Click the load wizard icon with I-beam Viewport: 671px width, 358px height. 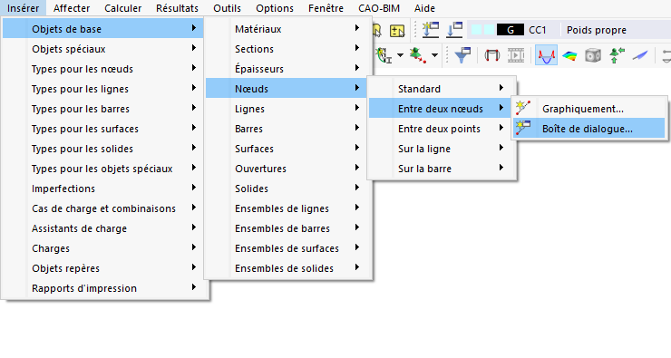[x=384, y=55]
